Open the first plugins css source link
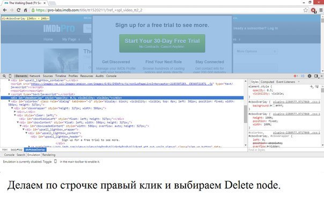The image size is (324, 206). (x=297, y=102)
